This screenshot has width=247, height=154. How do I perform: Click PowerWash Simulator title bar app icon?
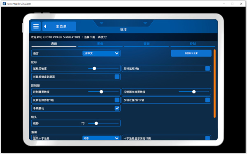click(x=4, y=4)
